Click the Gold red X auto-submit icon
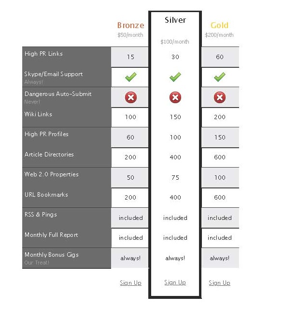 click(x=220, y=97)
